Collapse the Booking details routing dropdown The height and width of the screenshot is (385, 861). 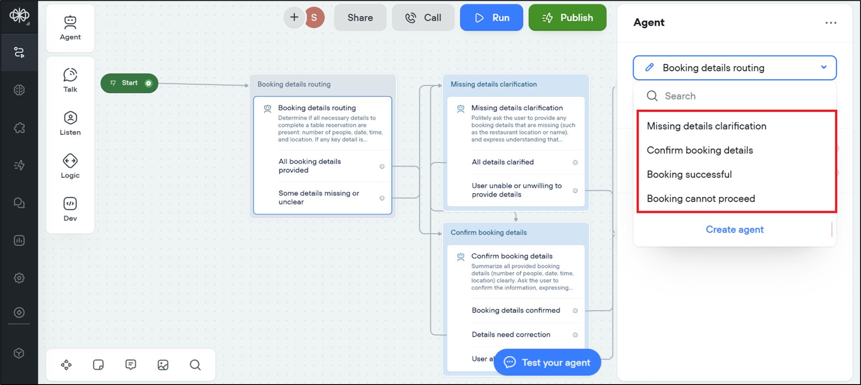(x=823, y=68)
